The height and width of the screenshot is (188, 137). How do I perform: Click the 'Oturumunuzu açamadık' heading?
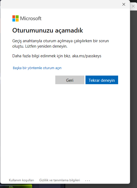click(47, 30)
